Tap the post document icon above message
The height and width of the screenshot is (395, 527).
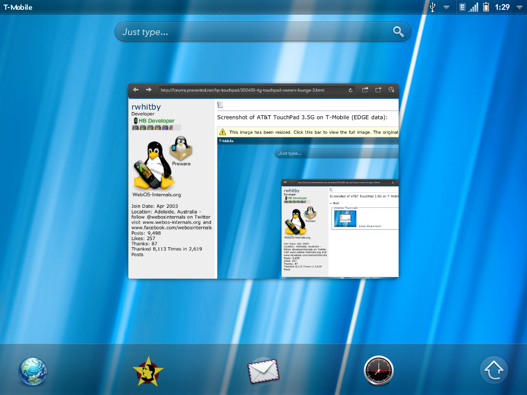(220, 105)
